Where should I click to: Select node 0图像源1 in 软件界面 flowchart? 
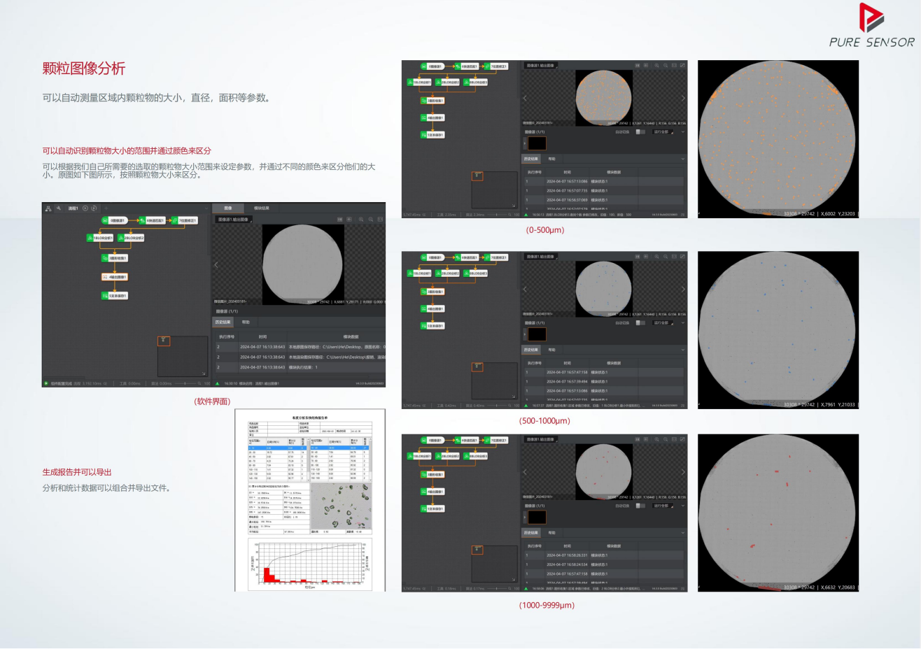115,220
